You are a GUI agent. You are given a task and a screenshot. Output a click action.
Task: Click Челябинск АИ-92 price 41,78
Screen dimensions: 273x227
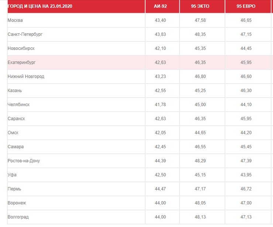(x=160, y=105)
